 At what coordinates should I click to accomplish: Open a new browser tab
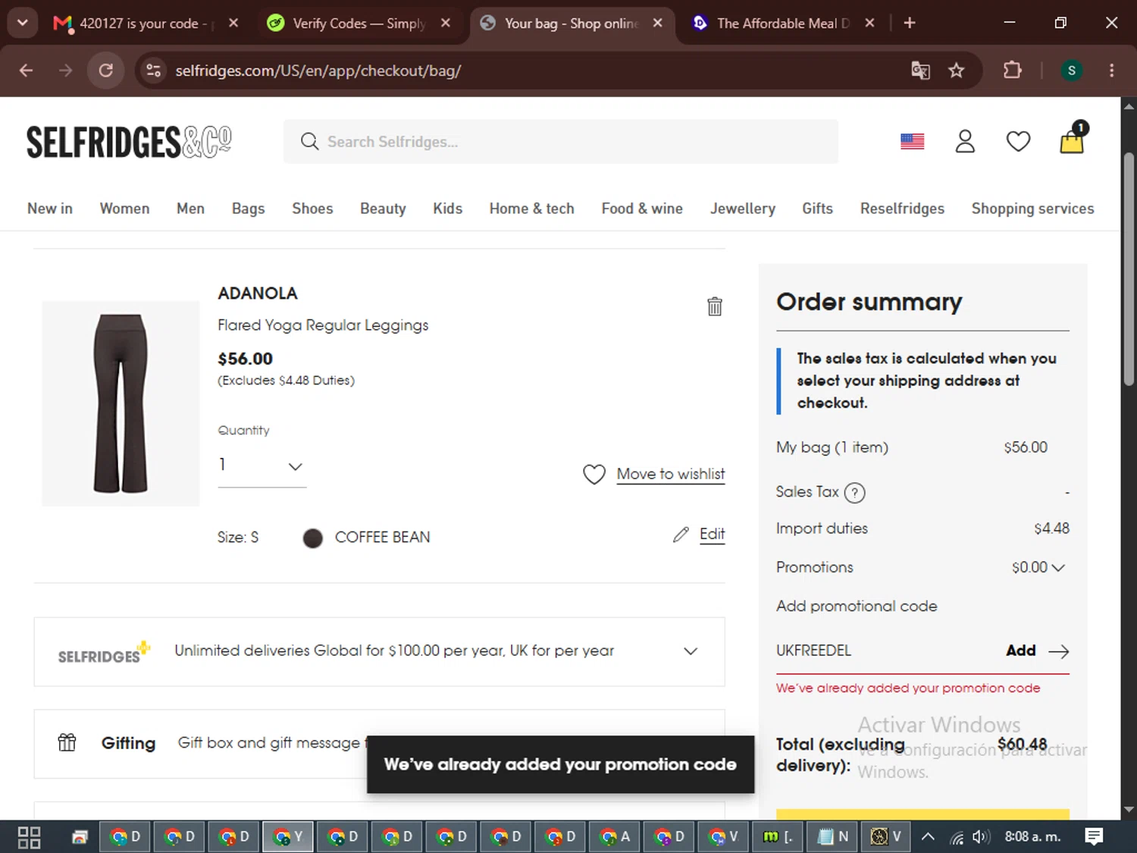click(910, 24)
